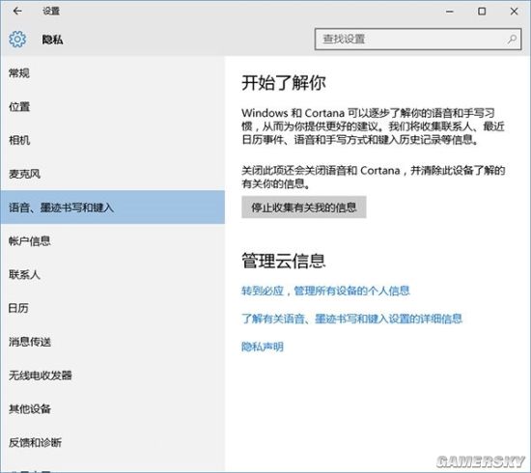Open link 了解有关语音、墨迹书写和键入设置的详细信息
Image resolution: width=531 pixels, height=473 pixels.
[351, 319]
